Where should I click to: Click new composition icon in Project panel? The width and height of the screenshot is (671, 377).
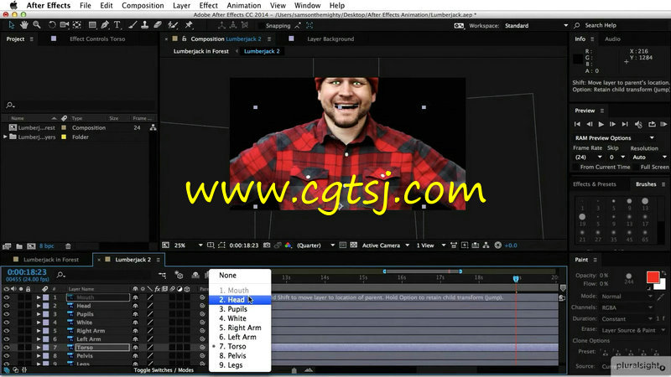[x=31, y=246]
